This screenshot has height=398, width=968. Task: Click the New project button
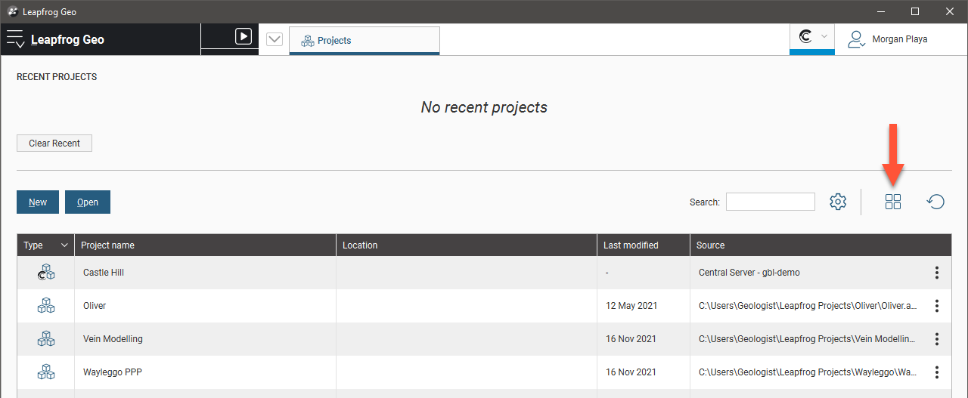click(x=38, y=202)
